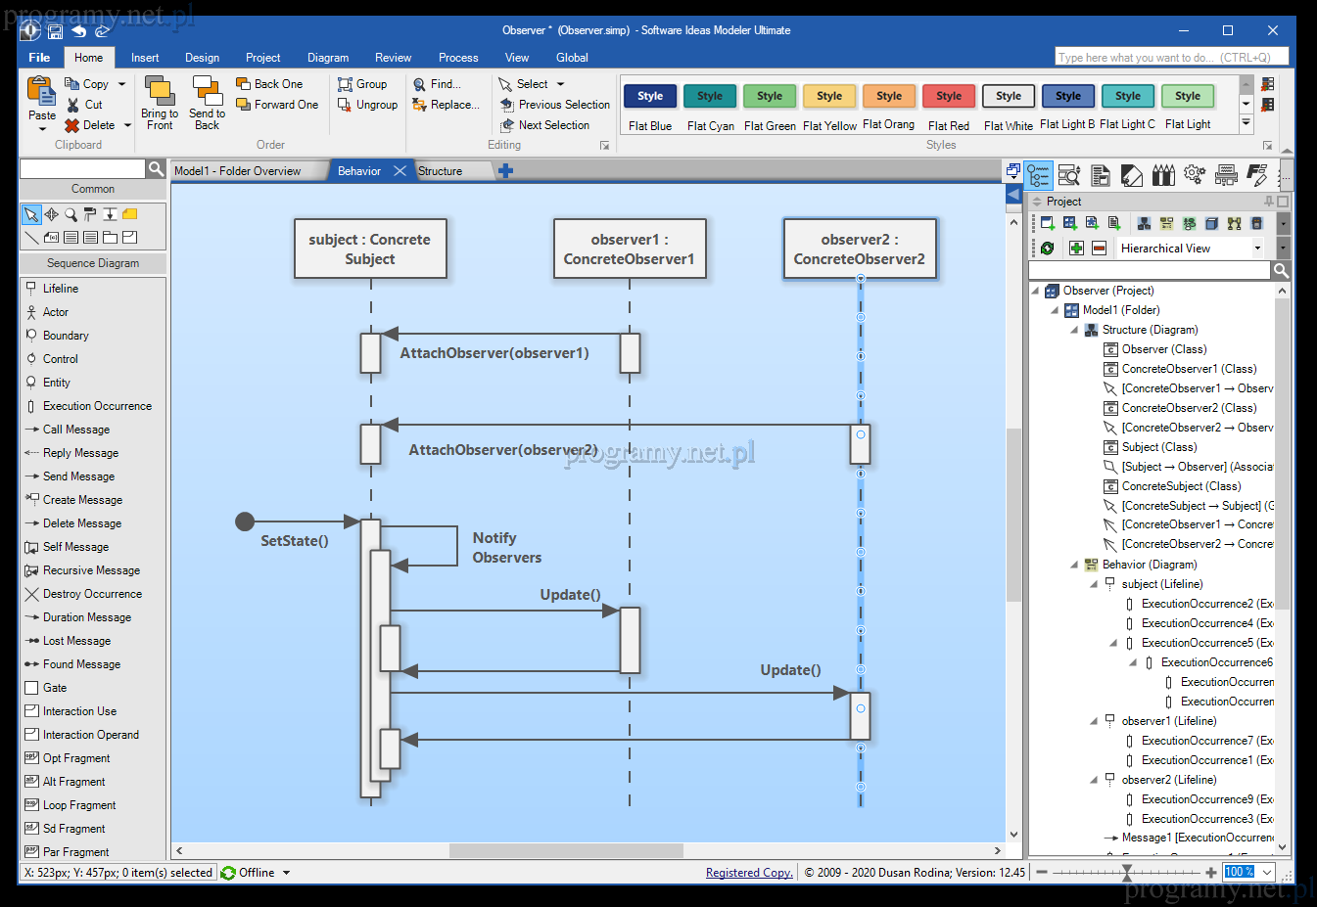Collapse the Structure (Diagram) tree node
This screenshot has height=907, width=1317.
tap(1074, 330)
